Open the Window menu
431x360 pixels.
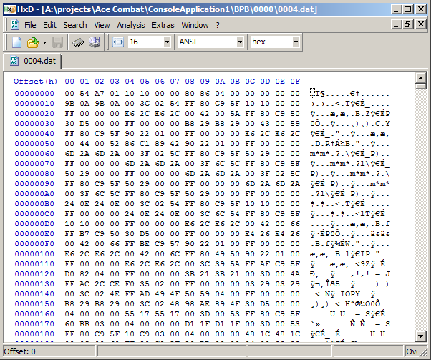coord(195,25)
